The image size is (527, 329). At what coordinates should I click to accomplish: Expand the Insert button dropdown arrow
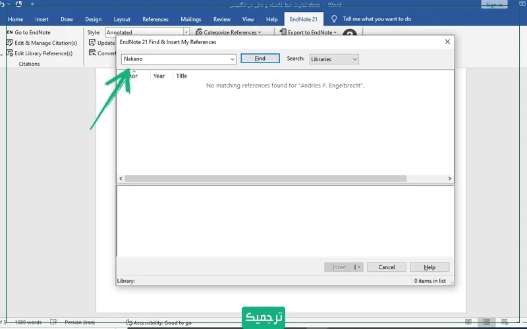[x=359, y=267]
